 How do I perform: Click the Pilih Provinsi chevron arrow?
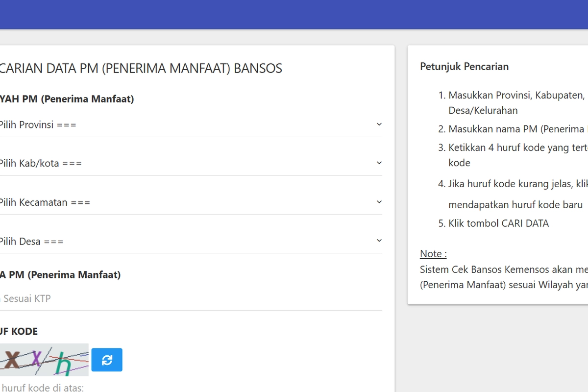point(379,124)
